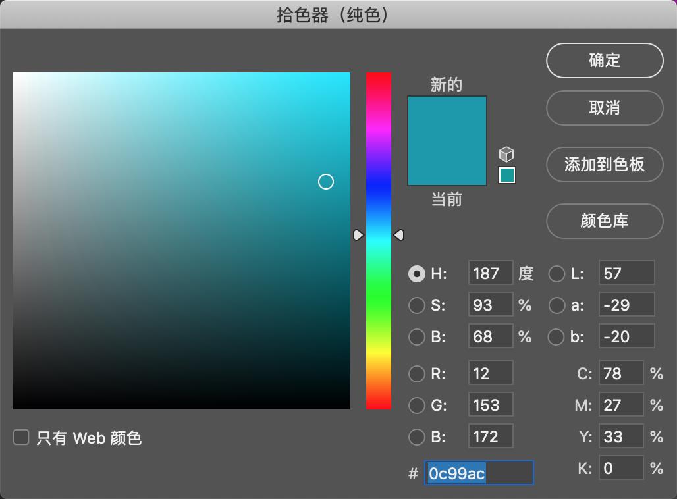Screen dimensions: 677x499
Task: Select the L lightness radio button
Action: pyautogui.click(x=556, y=274)
